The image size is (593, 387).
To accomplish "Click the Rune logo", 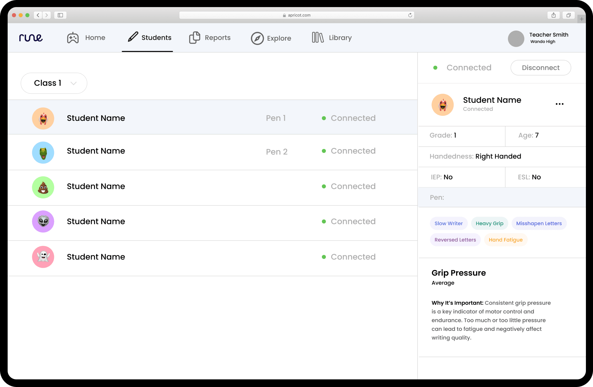I will [x=31, y=38].
